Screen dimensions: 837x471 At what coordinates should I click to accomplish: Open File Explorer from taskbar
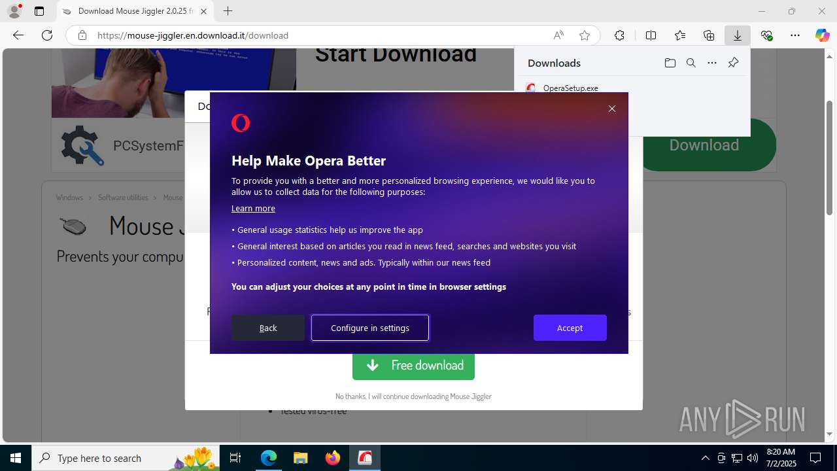(300, 458)
